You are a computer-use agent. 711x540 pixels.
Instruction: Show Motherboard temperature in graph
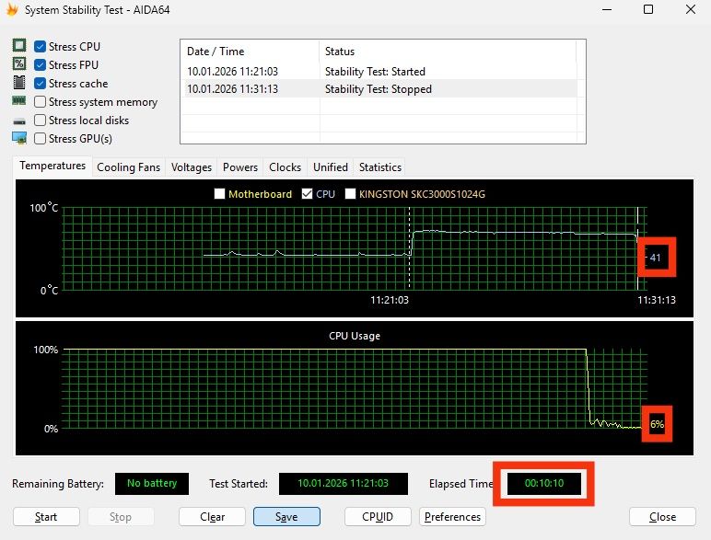(219, 194)
